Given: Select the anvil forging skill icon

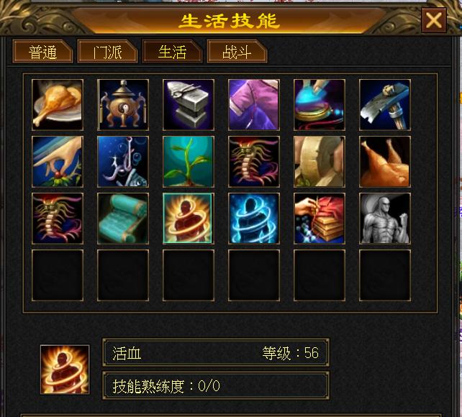Looking at the screenshot, I should pyautogui.click(x=189, y=105).
